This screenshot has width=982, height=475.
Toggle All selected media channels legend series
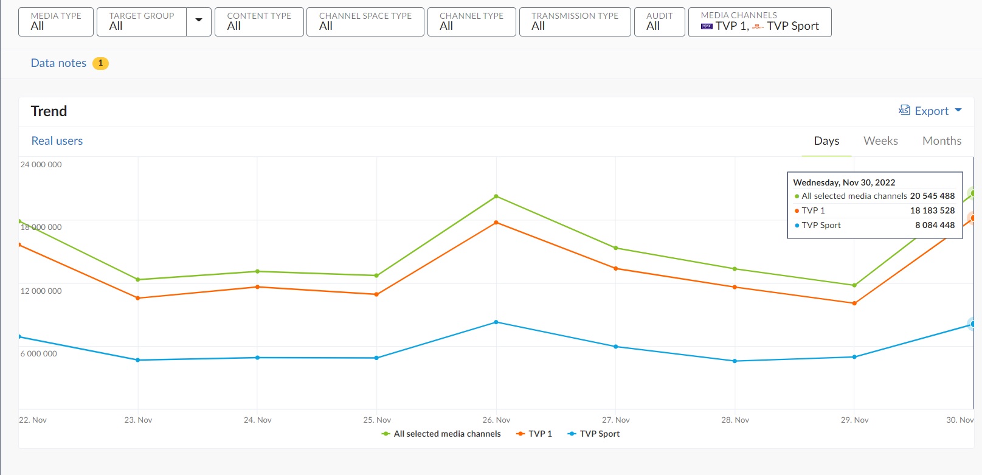(441, 434)
